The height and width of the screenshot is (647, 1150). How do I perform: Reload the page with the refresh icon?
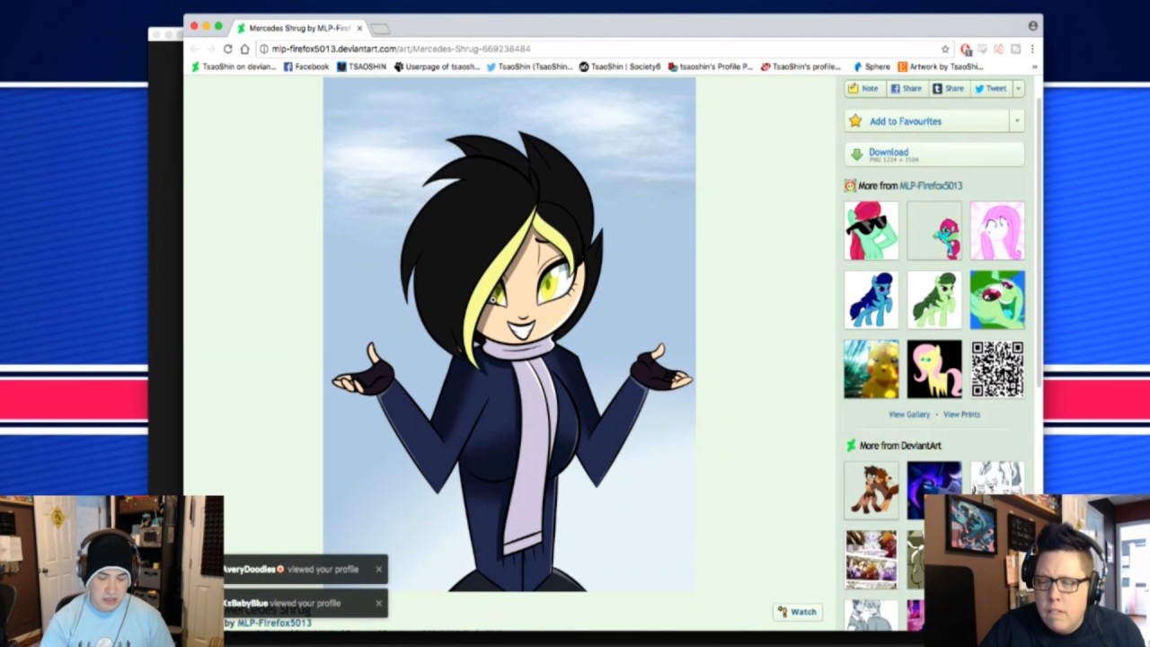[228, 49]
